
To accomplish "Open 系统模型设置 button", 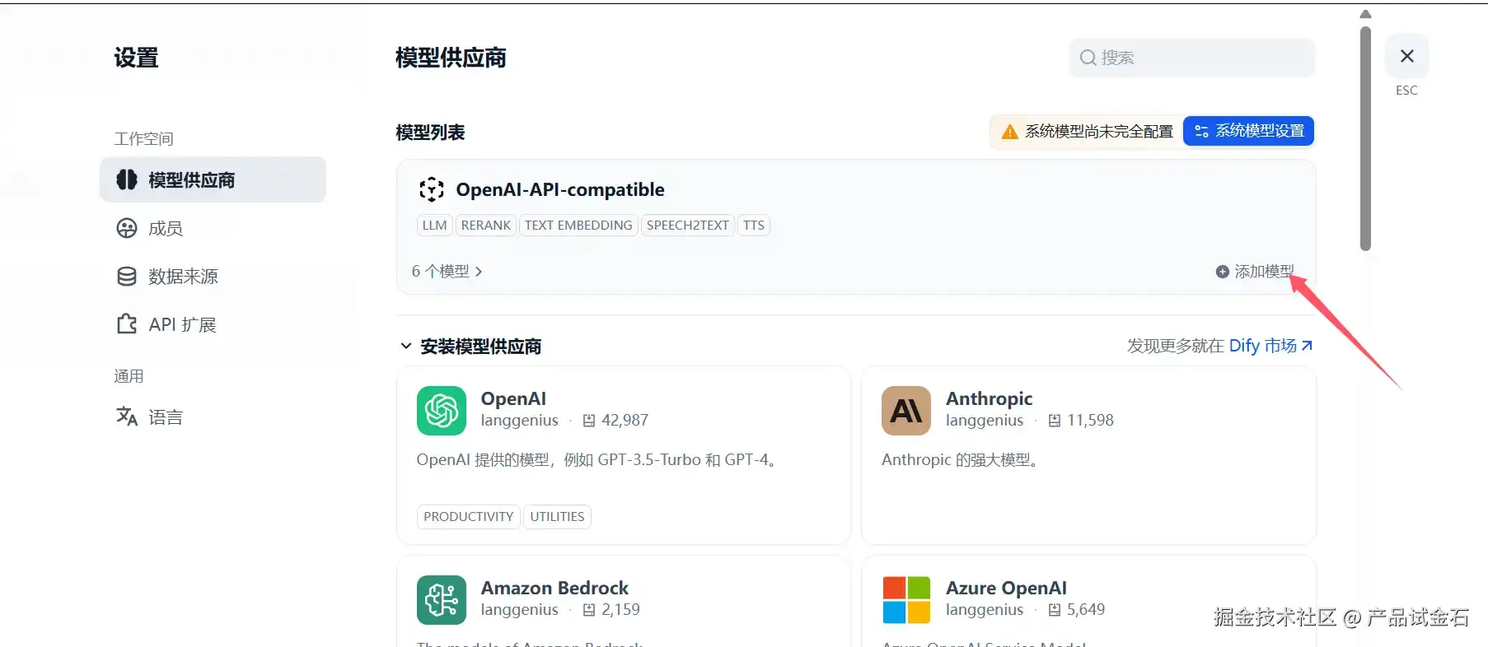I will pyautogui.click(x=1248, y=131).
